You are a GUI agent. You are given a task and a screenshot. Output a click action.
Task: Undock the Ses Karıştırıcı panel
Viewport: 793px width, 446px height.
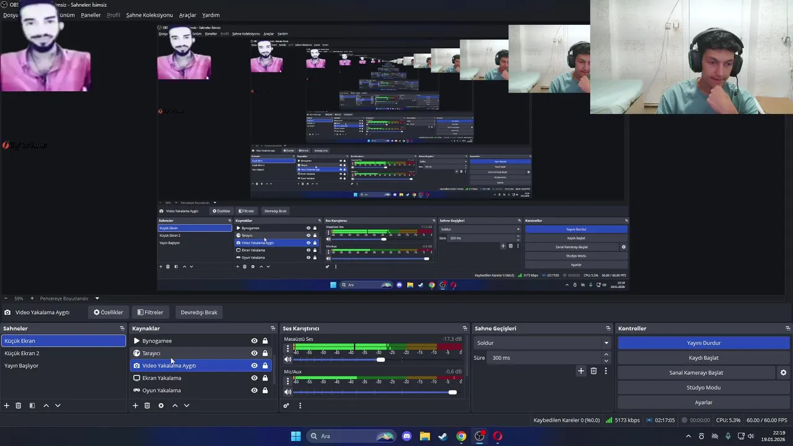pyautogui.click(x=465, y=328)
